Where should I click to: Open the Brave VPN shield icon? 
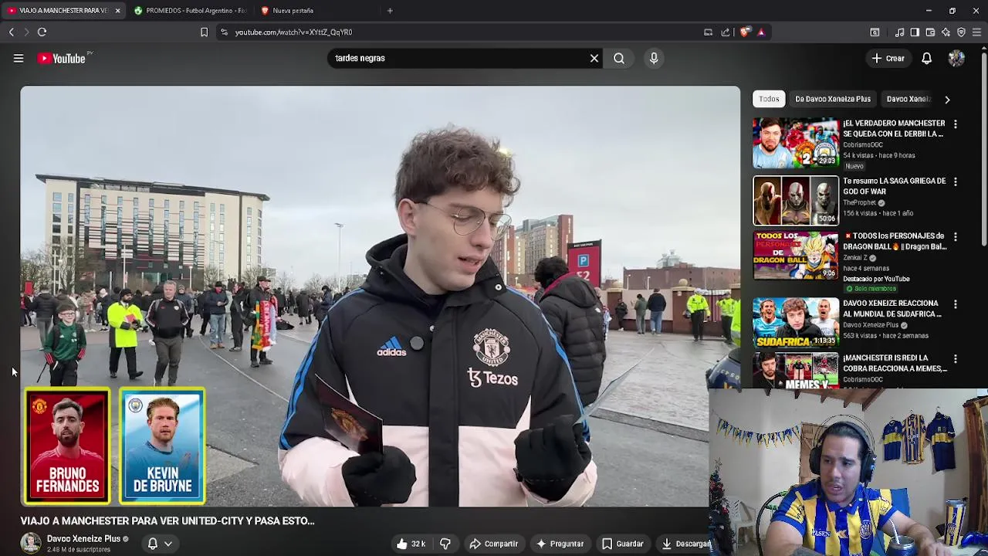click(961, 32)
